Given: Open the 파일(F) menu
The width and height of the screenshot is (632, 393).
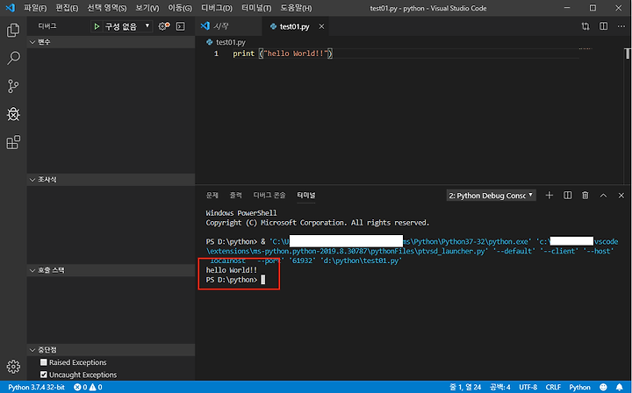Looking at the screenshot, I should tap(35, 8).
